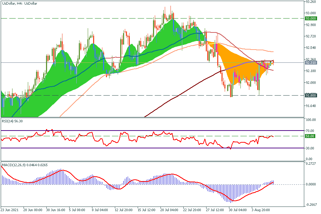
Task: Click the MACD -0.2667 scale value
Action: 311,205
